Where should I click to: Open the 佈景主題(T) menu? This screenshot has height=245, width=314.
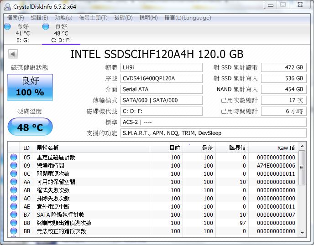[93, 18]
